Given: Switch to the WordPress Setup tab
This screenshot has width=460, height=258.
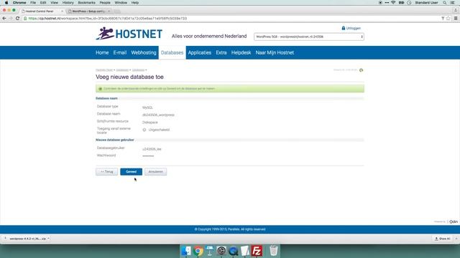Looking at the screenshot, I should [x=88, y=11].
